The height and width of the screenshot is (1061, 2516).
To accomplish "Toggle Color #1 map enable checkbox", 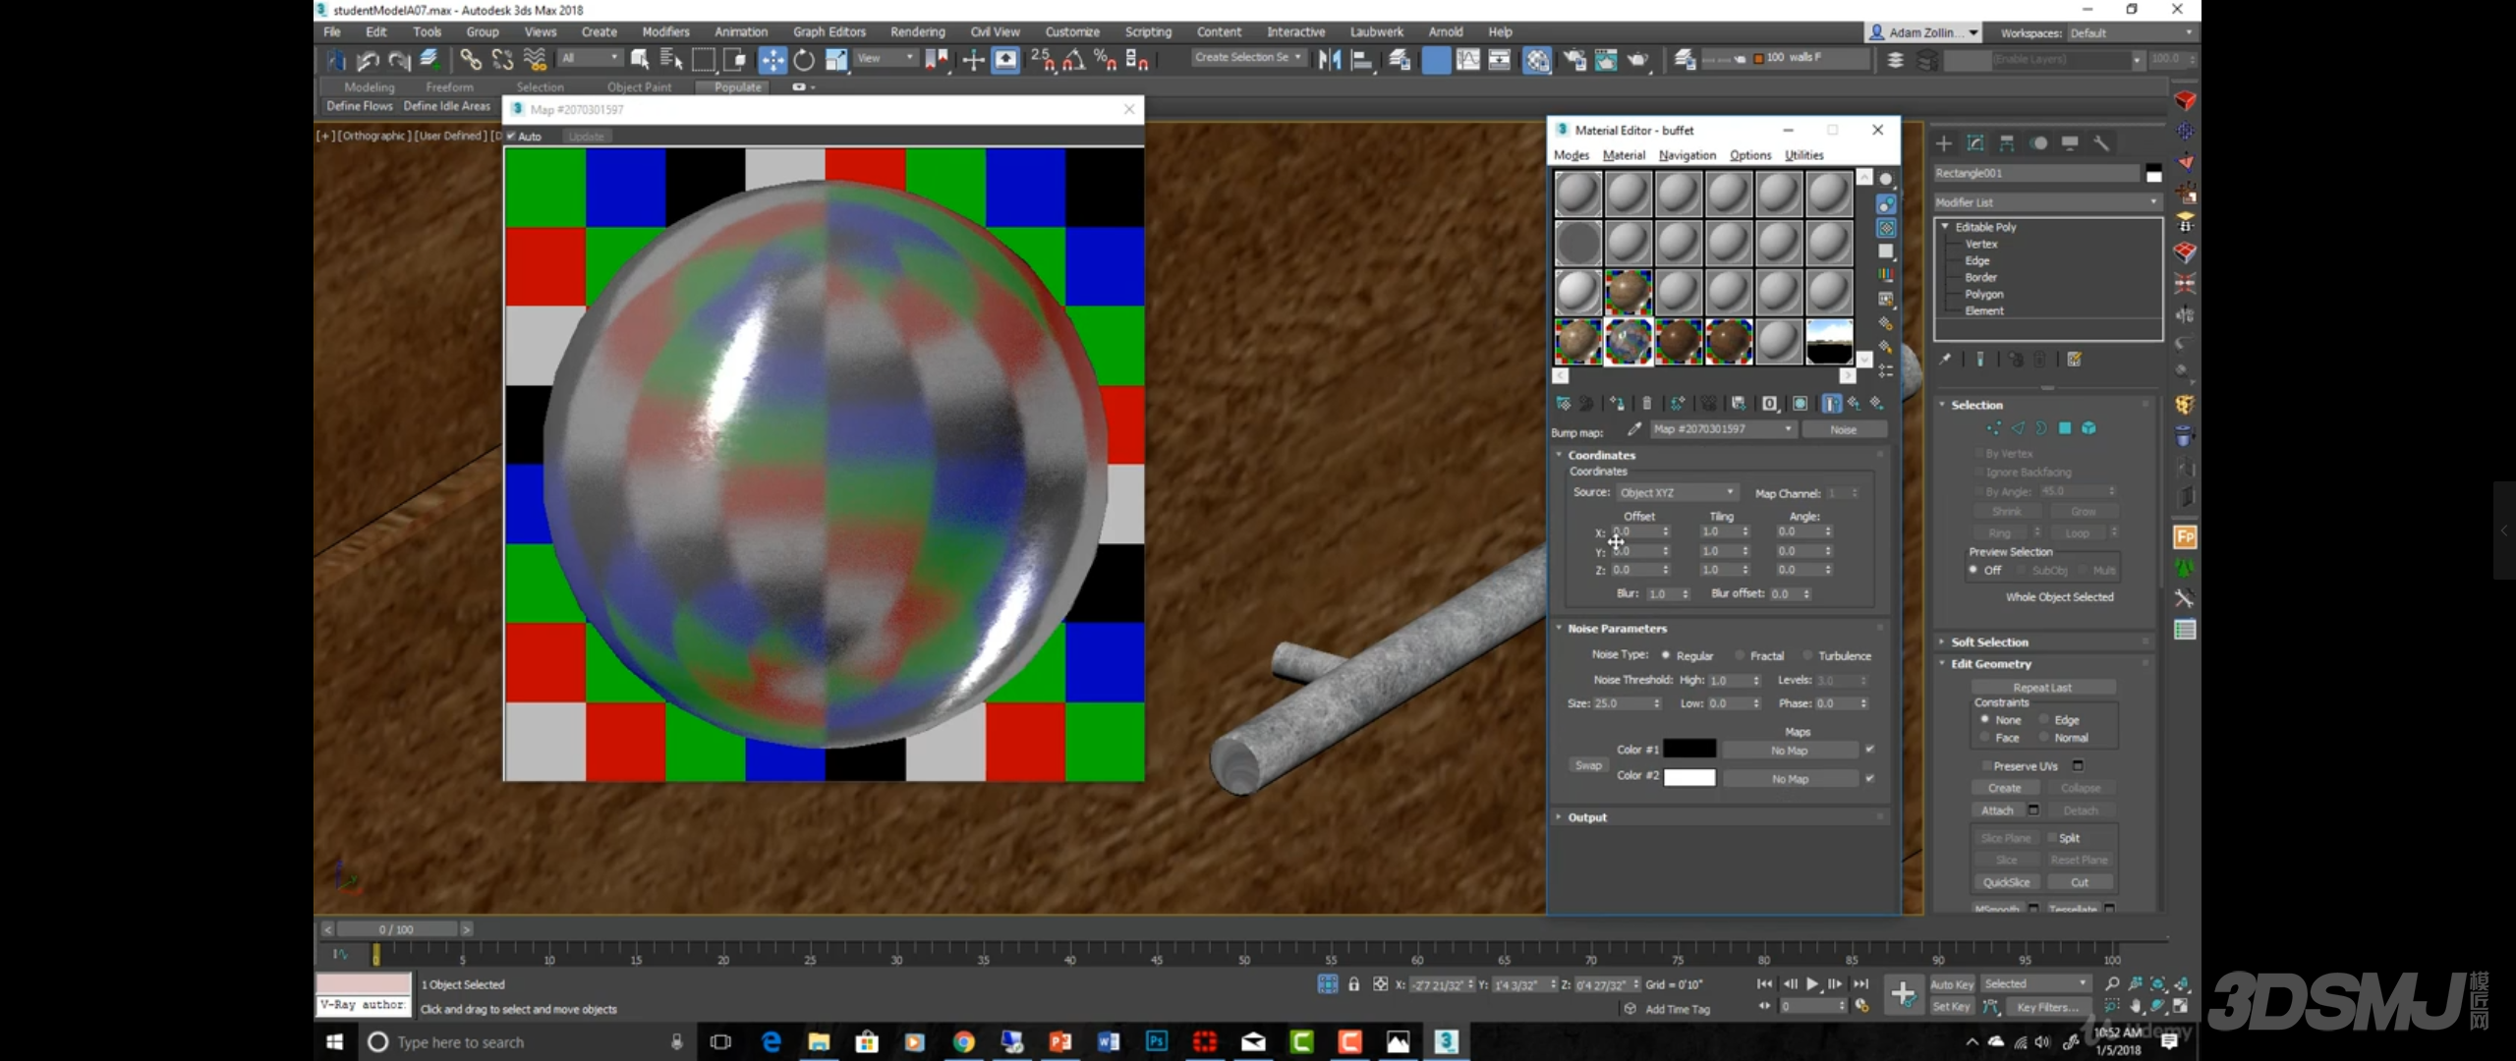I will pyautogui.click(x=1869, y=750).
